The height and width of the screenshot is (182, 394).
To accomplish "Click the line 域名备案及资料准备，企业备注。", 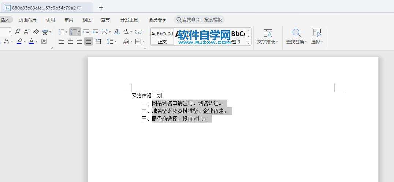I will pyautogui.click(x=190, y=111).
